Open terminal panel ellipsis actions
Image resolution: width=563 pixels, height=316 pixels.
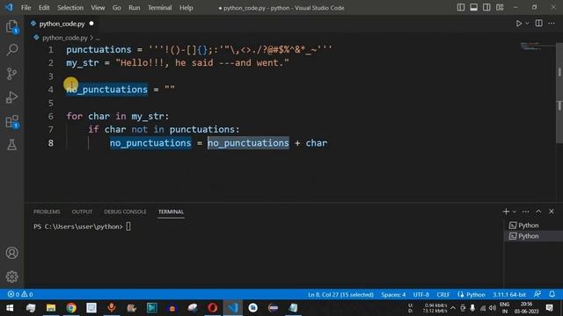[x=526, y=212]
